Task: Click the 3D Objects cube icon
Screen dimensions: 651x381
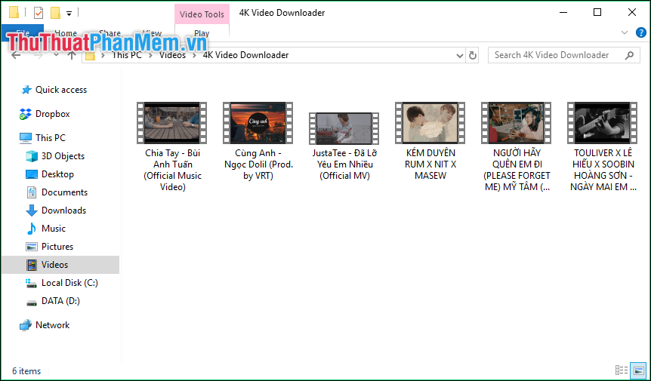Action: [32, 156]
